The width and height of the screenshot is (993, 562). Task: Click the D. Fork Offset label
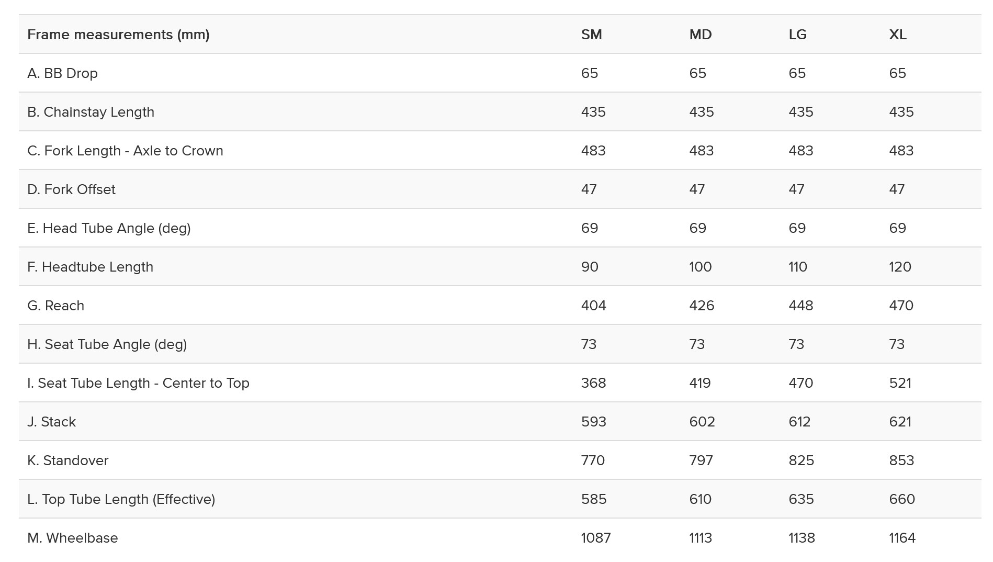(71, 189)
